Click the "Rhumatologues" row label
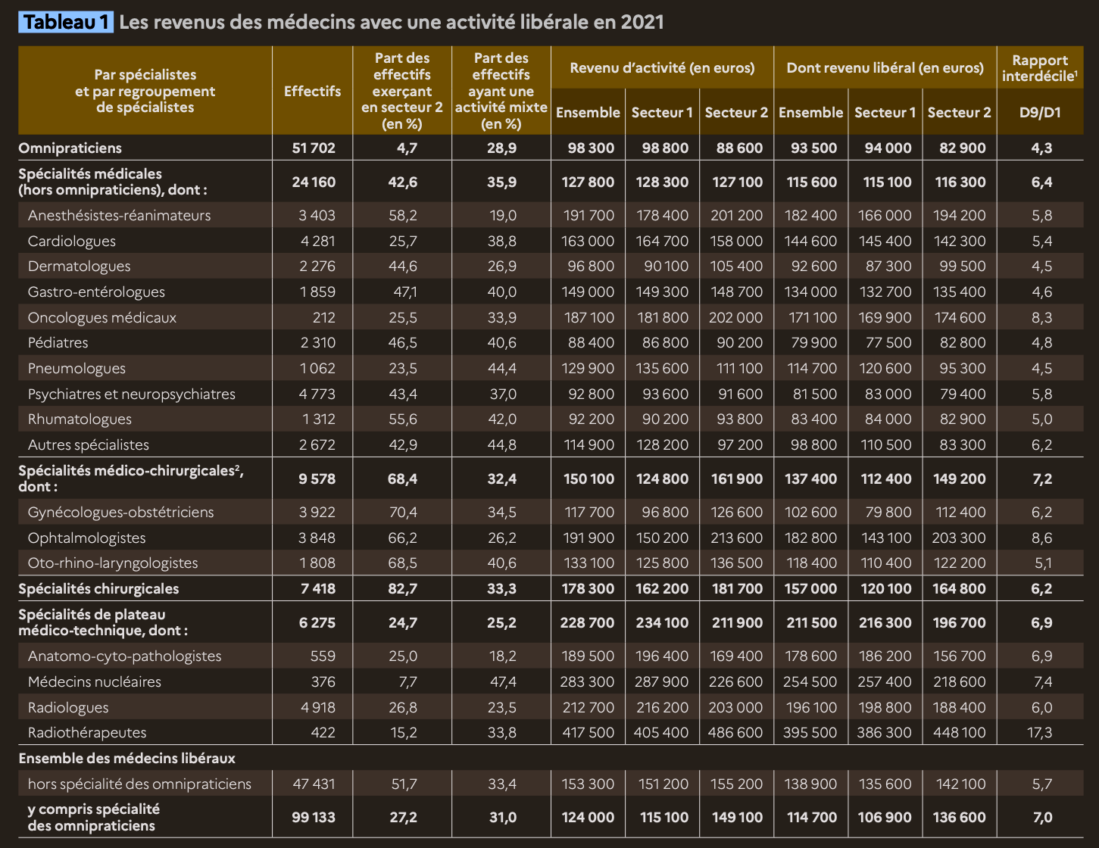 click(80, 419)
